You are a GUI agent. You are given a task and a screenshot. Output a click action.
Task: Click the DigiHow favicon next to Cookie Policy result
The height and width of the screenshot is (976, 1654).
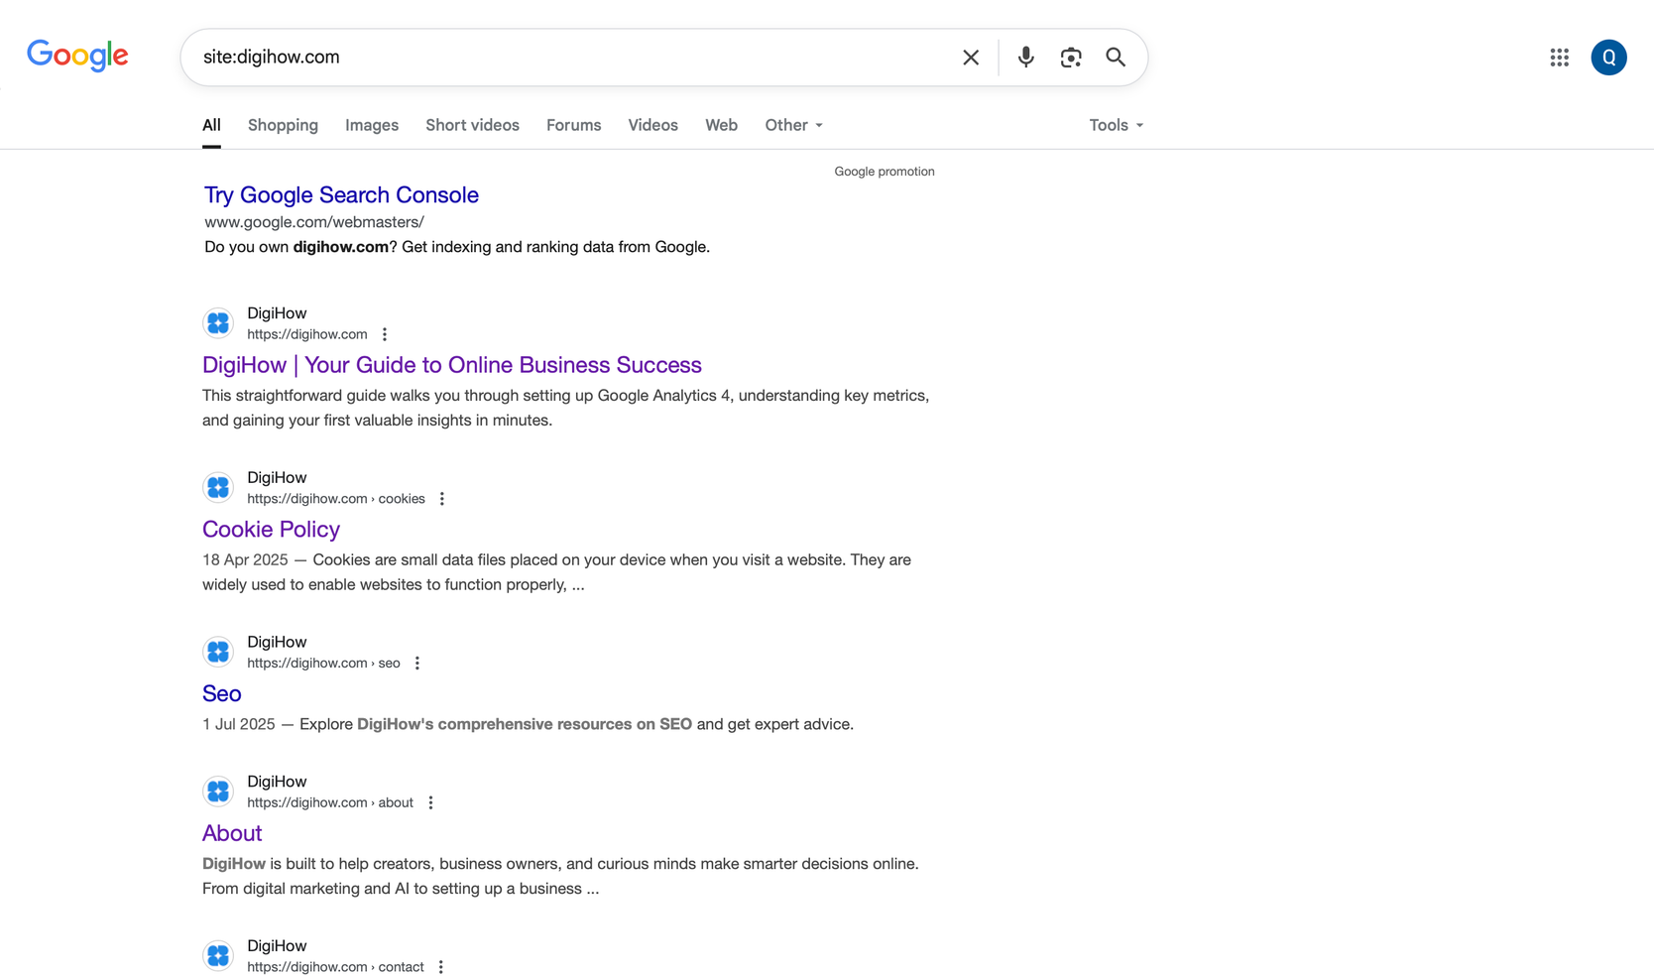[x=217, y=487]
